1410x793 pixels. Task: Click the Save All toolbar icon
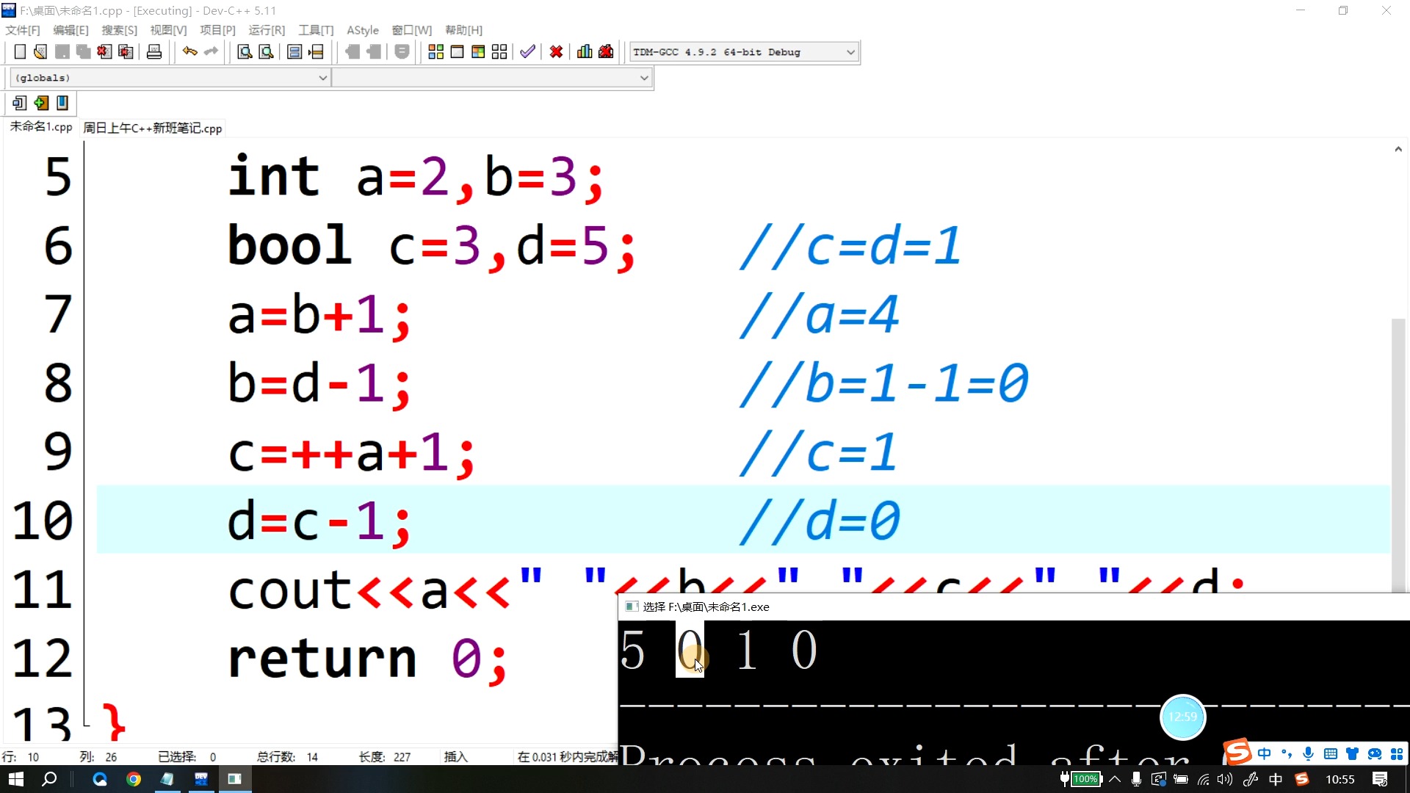click(84, 52)
